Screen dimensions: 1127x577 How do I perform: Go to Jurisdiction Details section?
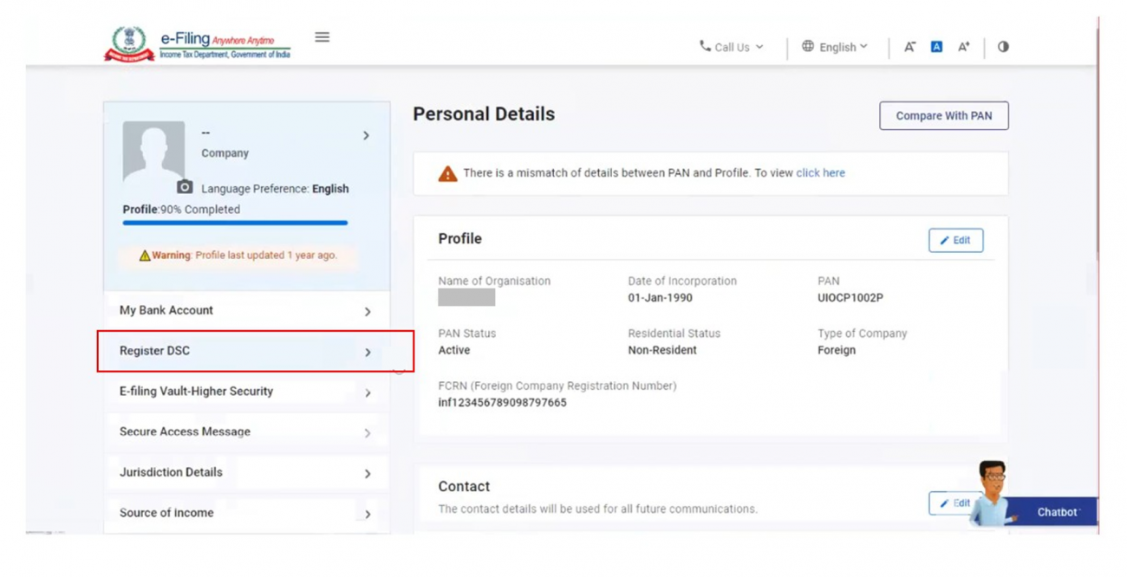(x=246, y=473)
